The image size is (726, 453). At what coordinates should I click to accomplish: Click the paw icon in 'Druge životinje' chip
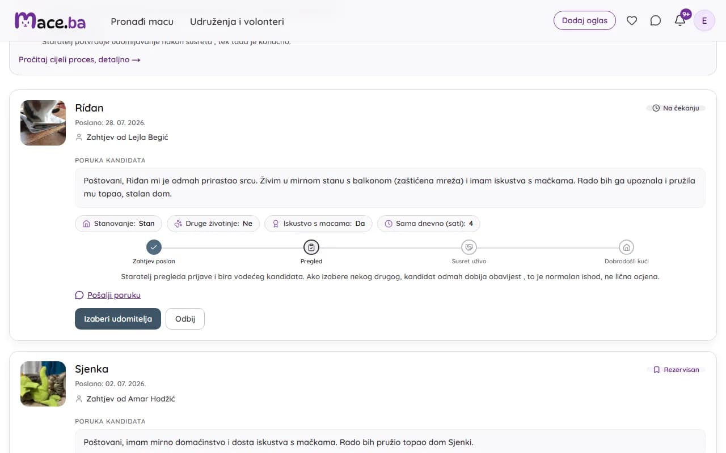click(178, 224)
